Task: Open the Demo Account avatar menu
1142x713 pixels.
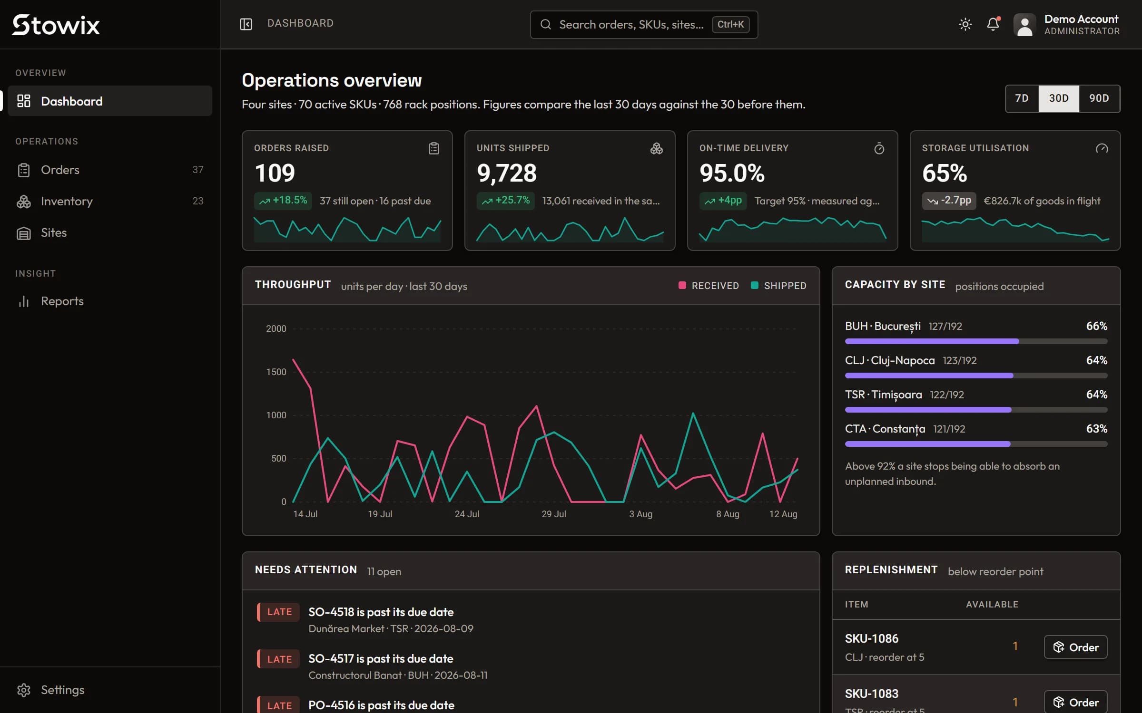Action: [x=1024, y=25]
